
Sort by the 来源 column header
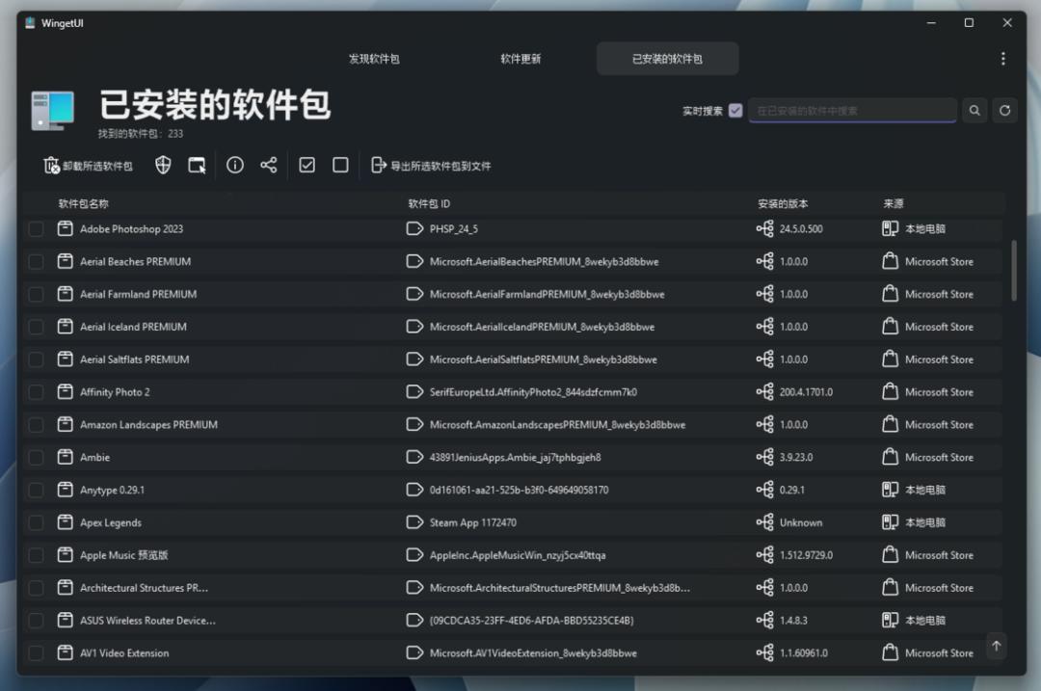tap(893, 203)
